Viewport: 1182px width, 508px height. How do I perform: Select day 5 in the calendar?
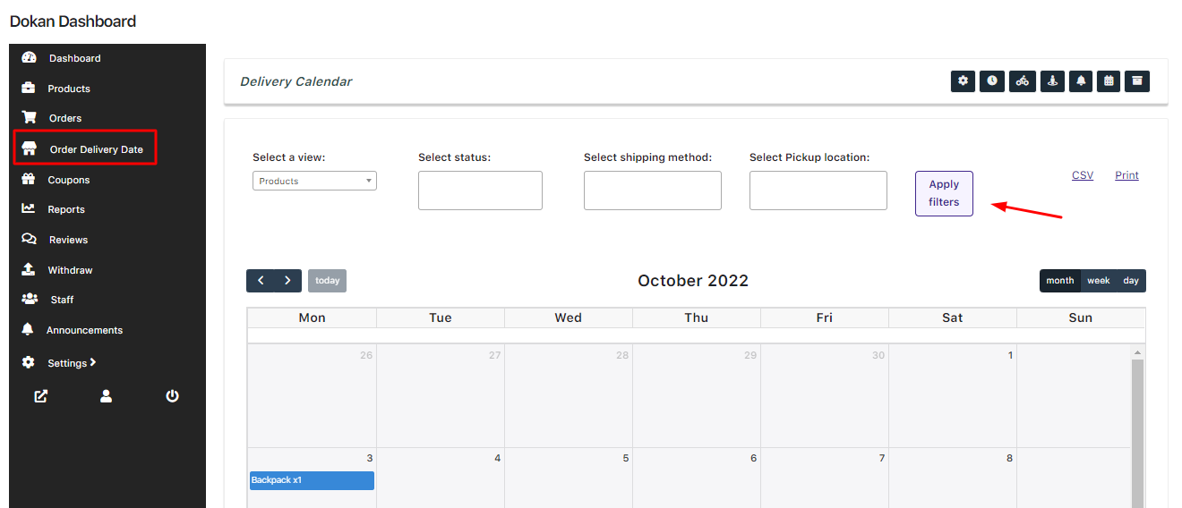[x=626, y=458]
